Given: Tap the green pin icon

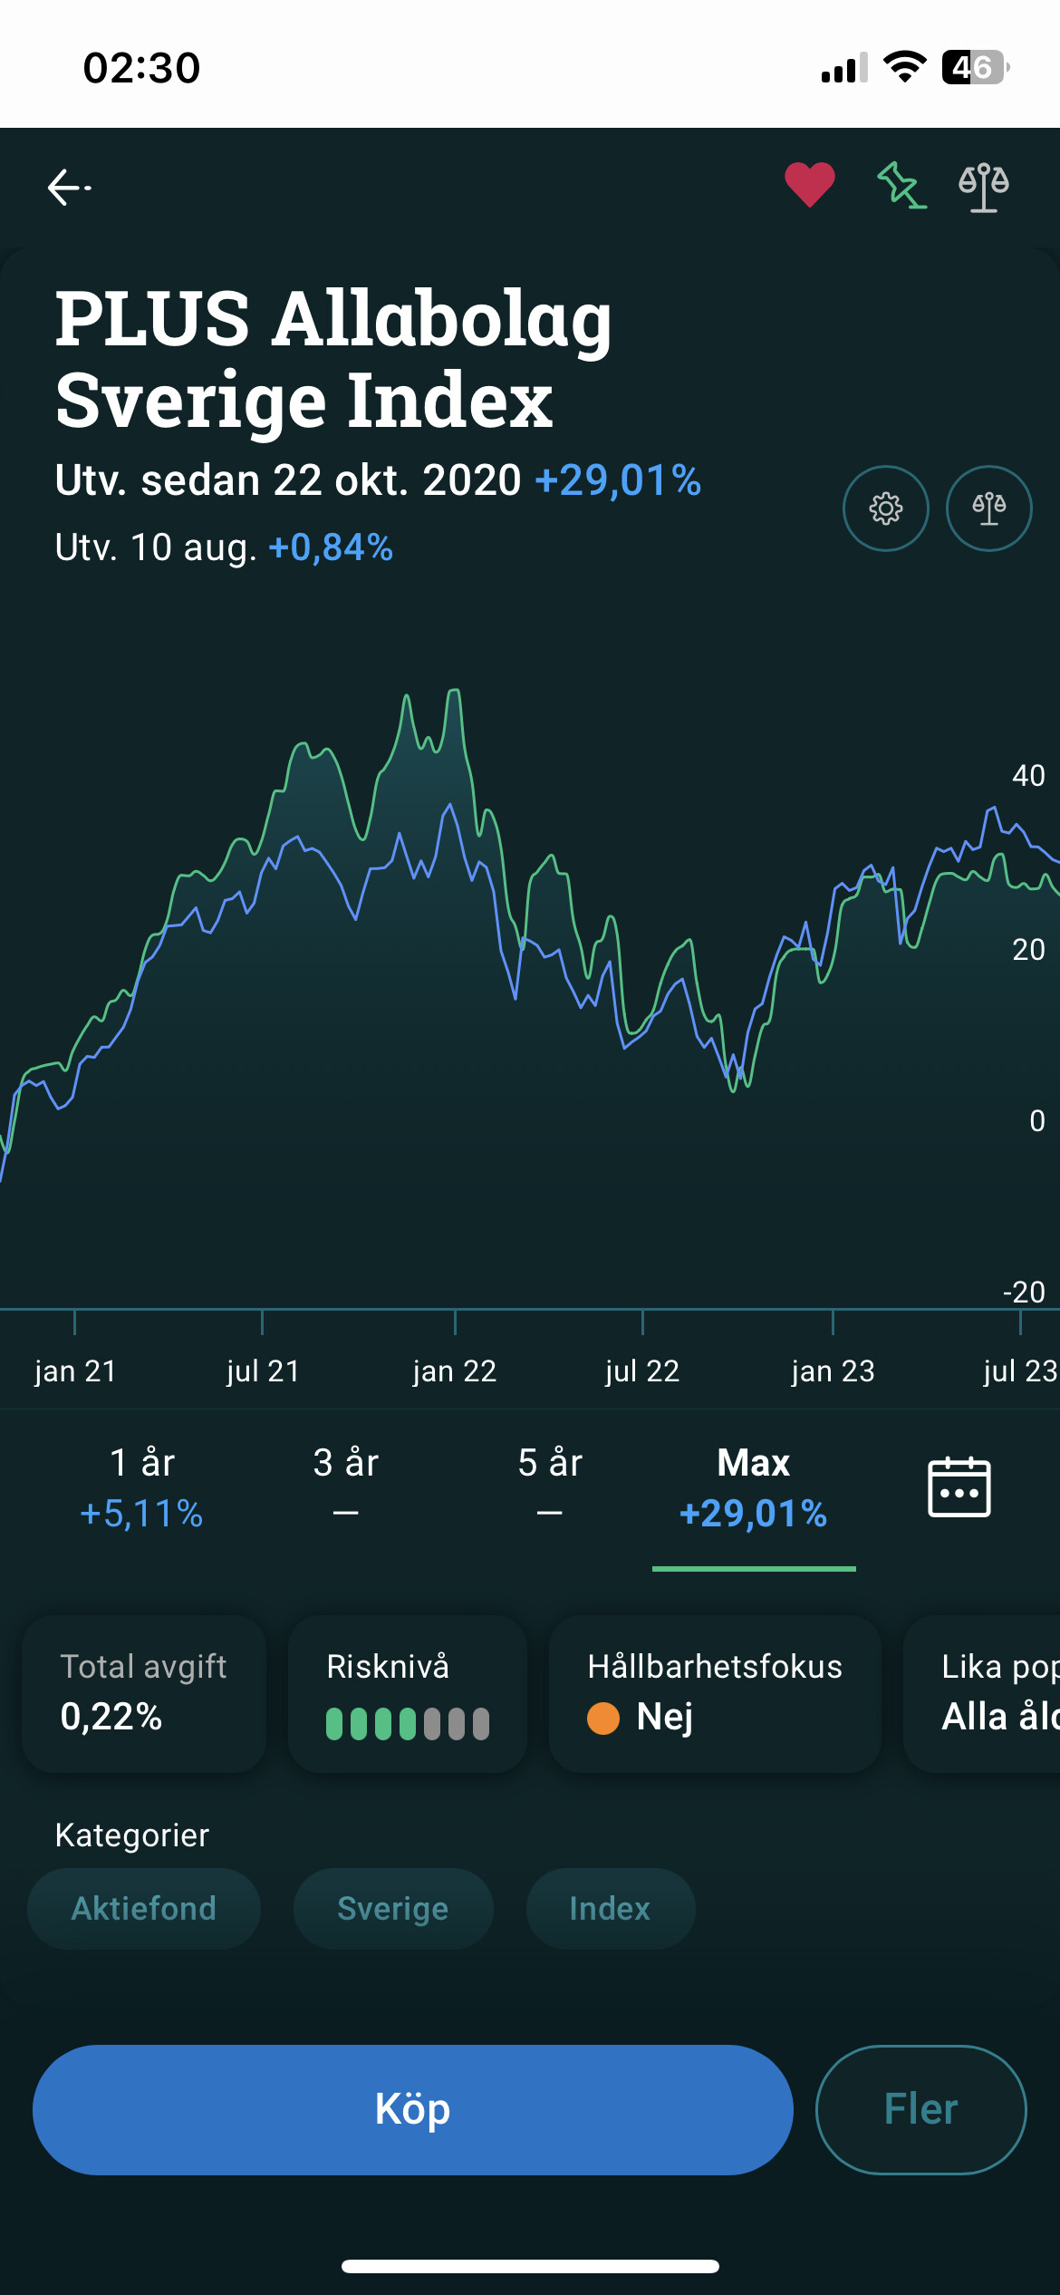Looking at the screenshot, I should tap(901, 186).
